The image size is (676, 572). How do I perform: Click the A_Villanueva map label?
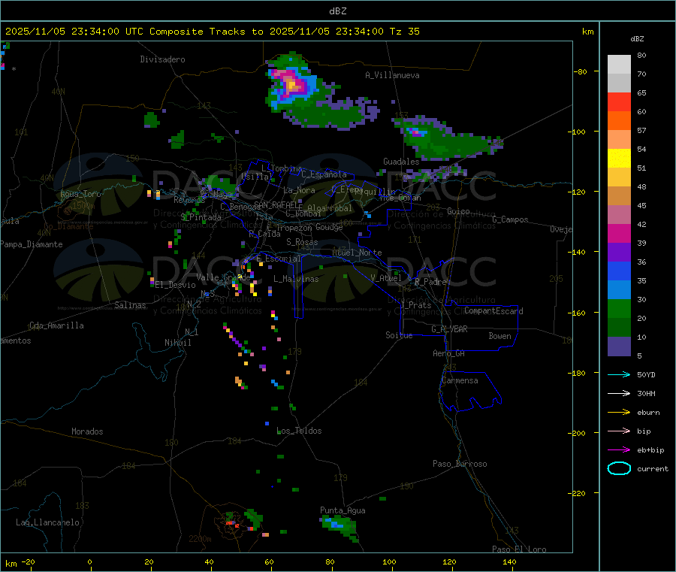(x=392, y=75)
